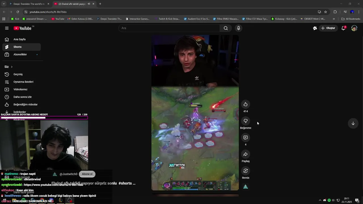Like the short with thumbs up

(246, 104)
